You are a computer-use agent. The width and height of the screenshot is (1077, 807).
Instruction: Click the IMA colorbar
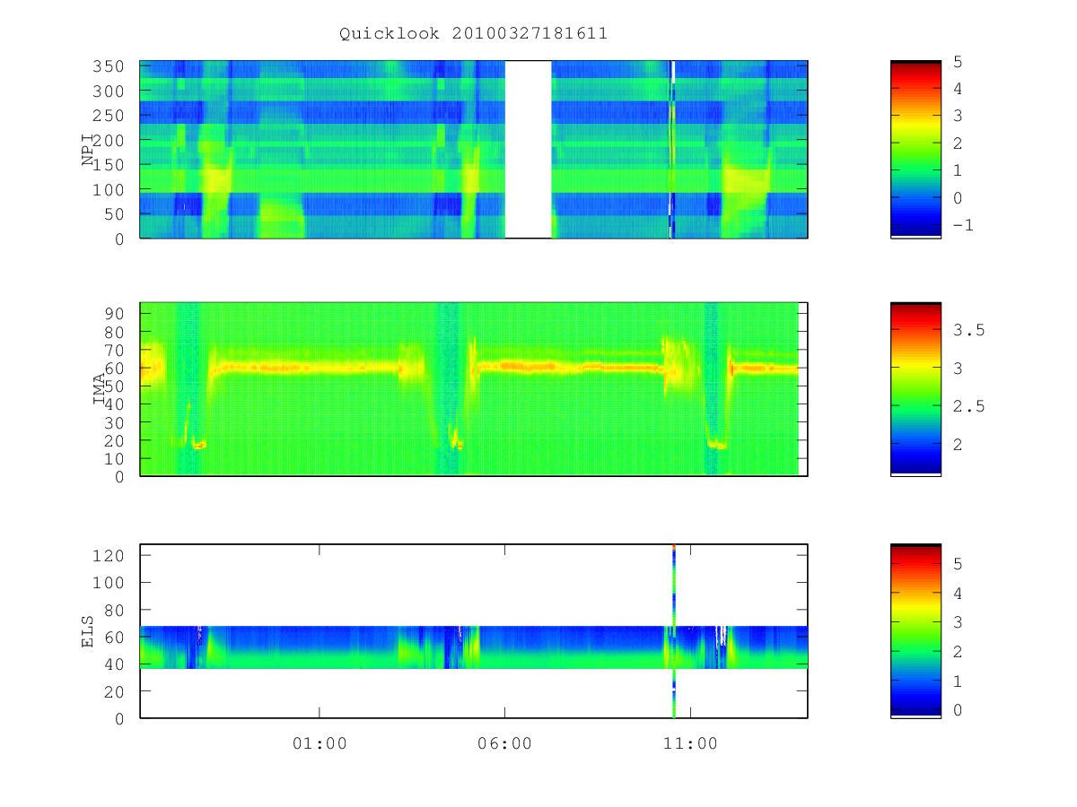[x=915, y=389]
